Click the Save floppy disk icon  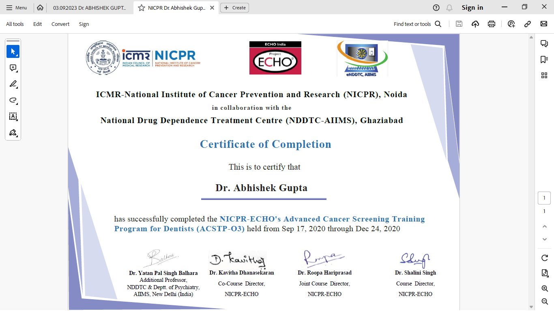459,24
